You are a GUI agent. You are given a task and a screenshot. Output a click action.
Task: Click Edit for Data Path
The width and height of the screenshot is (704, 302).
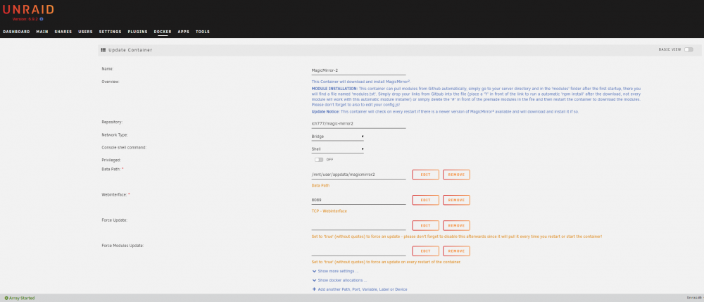coord(426,175)
